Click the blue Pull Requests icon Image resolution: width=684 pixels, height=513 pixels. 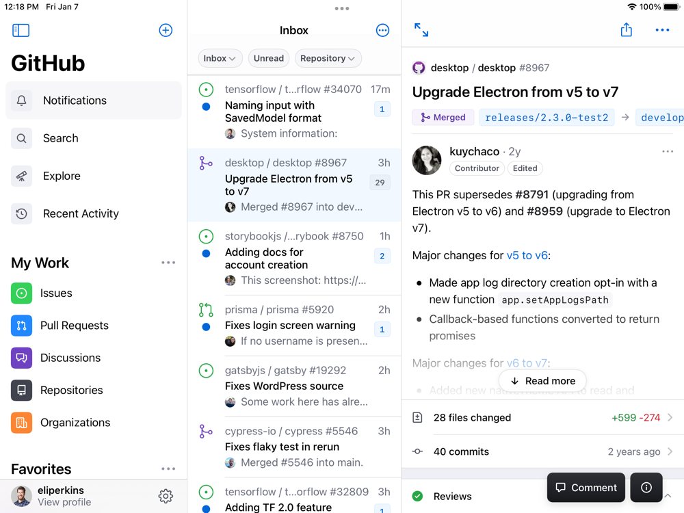tap(21, 326)
